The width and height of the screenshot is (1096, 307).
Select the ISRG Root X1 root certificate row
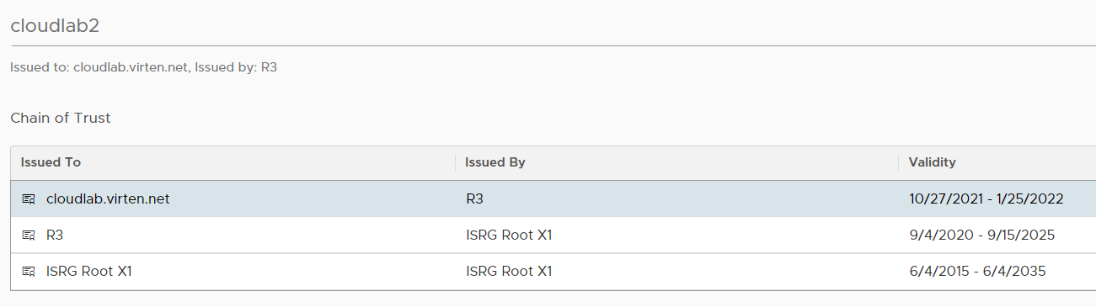[553, 272]
